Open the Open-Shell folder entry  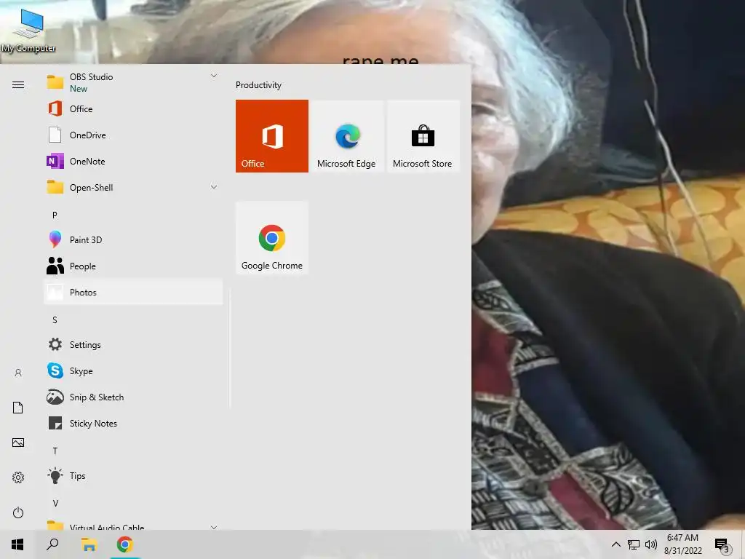click(133, 187)
